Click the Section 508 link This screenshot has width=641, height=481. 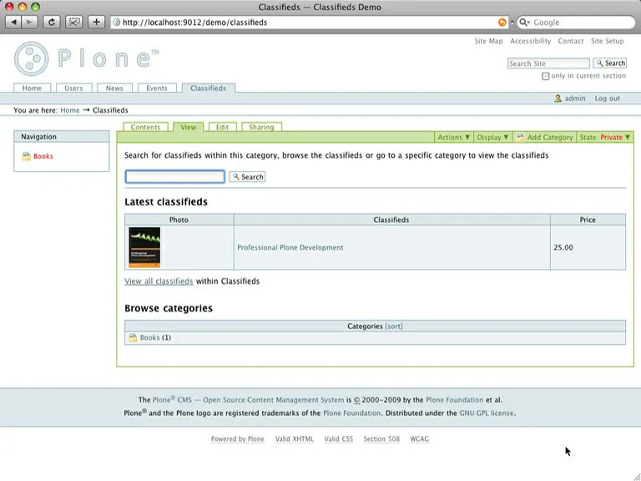click(x=381, y=439)
